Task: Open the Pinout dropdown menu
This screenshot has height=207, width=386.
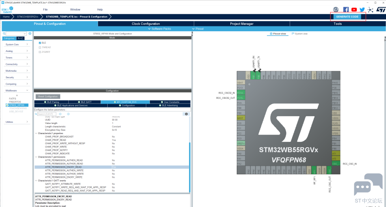Action: tap(198, 29)
